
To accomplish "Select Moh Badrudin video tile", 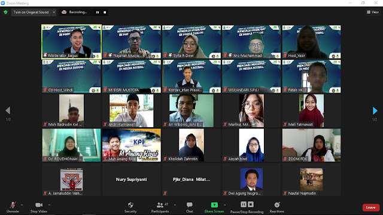I will click(71, 110).
